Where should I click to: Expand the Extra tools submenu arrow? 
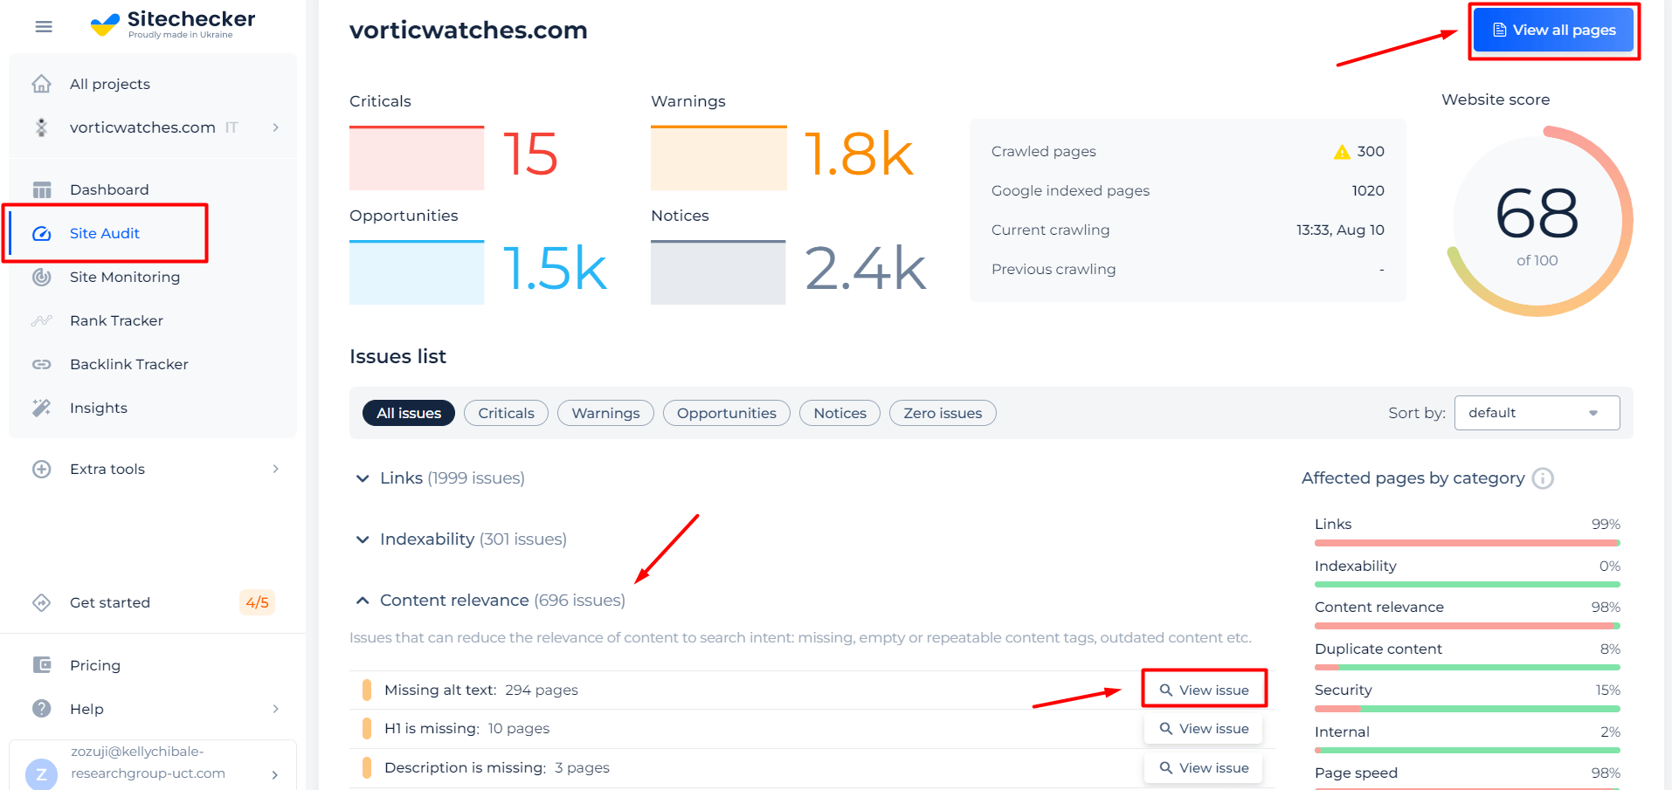pyautogui.click(x=276, y=469)
